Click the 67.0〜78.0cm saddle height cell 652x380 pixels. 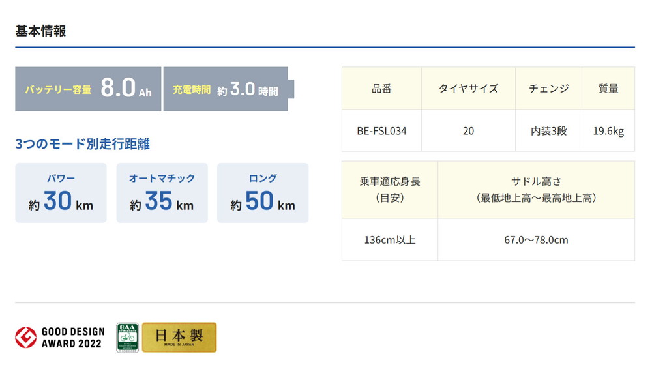[536, 240]
